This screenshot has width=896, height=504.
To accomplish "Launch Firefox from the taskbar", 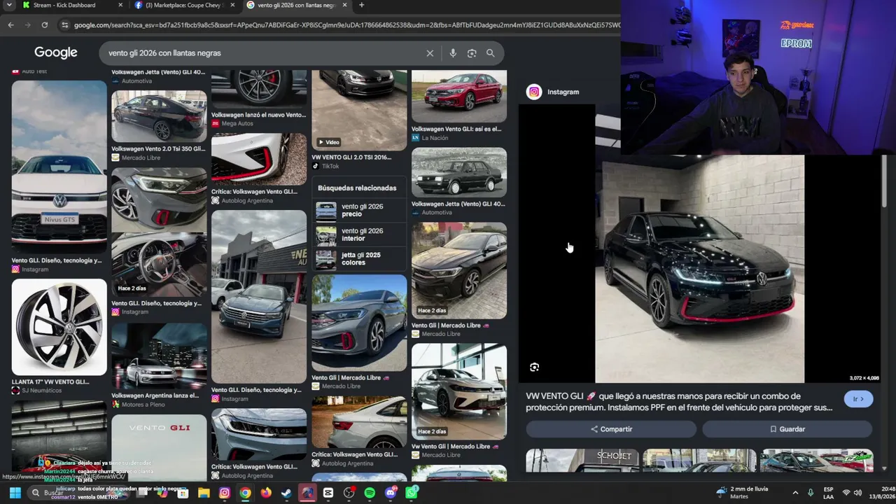I will point(266,493).
